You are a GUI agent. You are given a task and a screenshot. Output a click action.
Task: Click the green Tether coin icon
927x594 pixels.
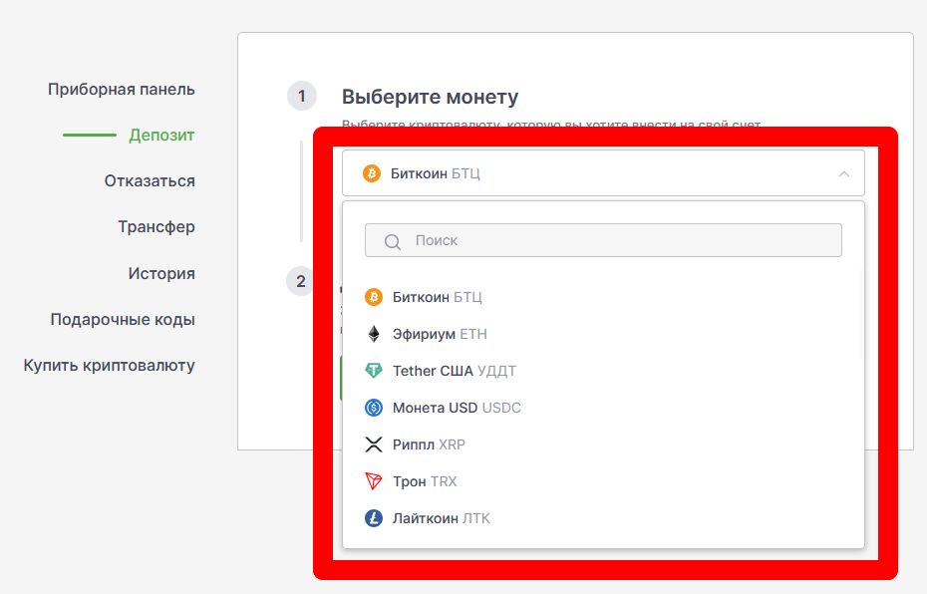coord(374,371)
